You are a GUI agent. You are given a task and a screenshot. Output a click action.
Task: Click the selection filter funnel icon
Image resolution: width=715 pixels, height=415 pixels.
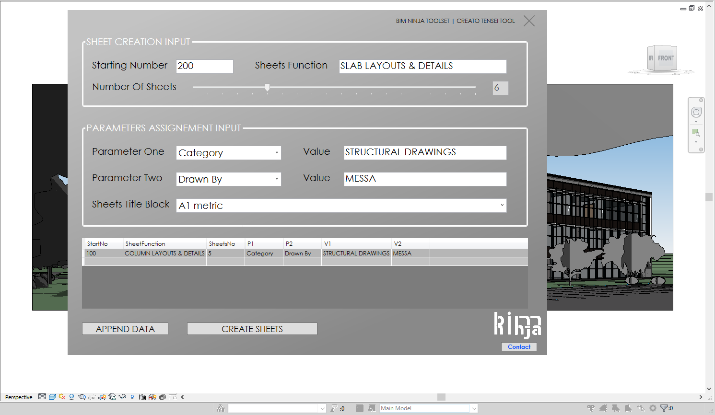664,408
